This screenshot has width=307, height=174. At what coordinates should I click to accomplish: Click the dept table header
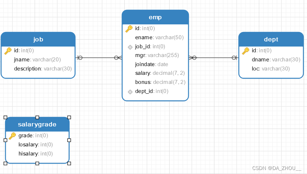(271, 39)
